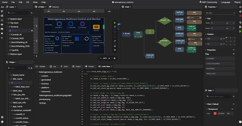The height and width of the screenshot is (126, 242).
Task: Click the red Background color swatch
Action: click(215, 113)
